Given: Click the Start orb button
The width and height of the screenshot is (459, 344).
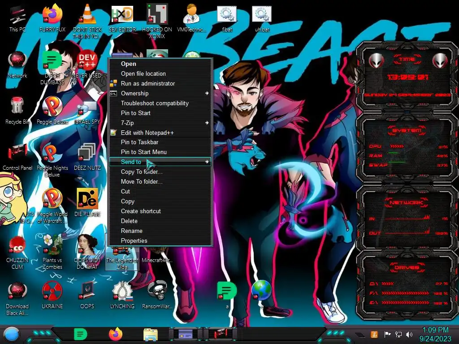Looking at the screenshot, I should pyautogui.click(x=11, y=334).
